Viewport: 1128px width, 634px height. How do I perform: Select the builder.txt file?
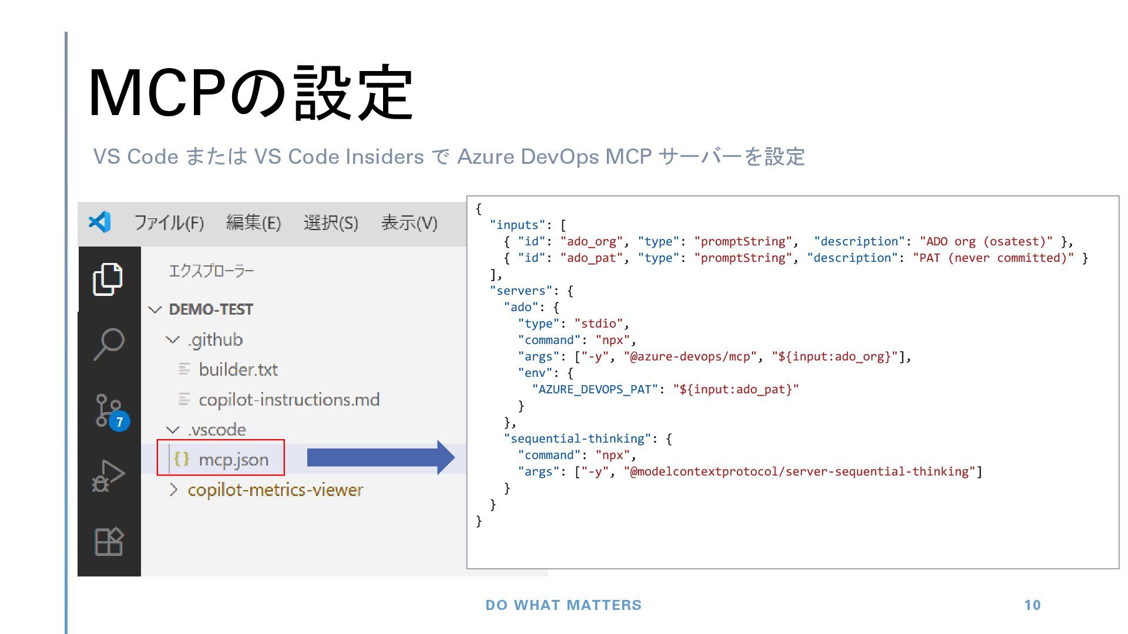tap(238, 369)
